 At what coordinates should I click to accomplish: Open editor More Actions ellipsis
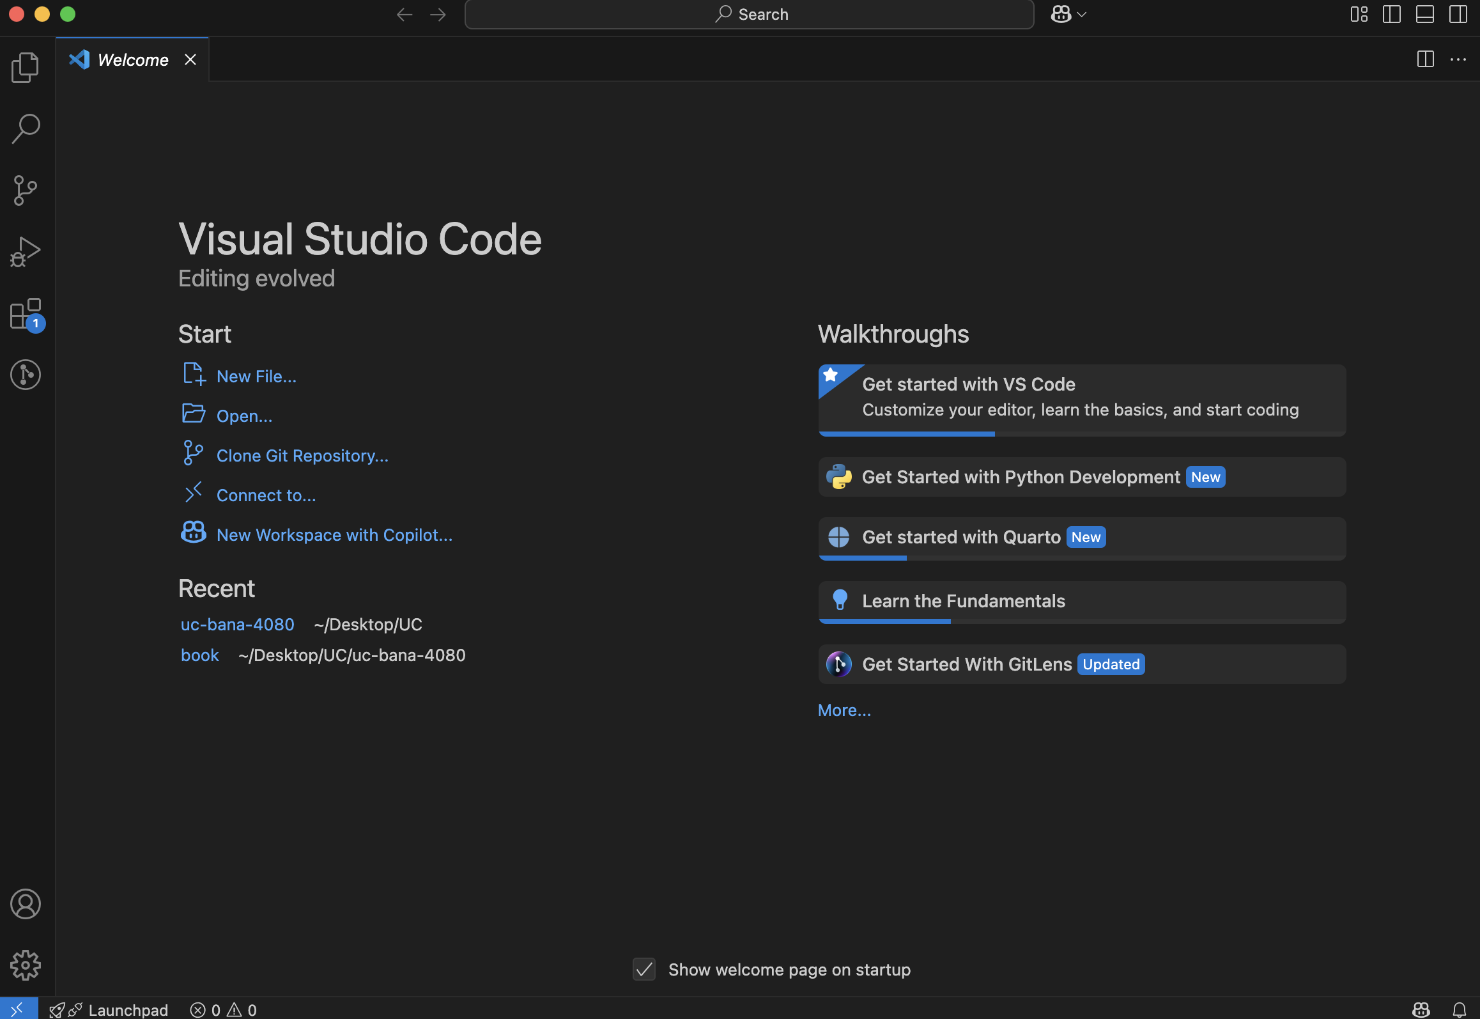coord(1458,59)
